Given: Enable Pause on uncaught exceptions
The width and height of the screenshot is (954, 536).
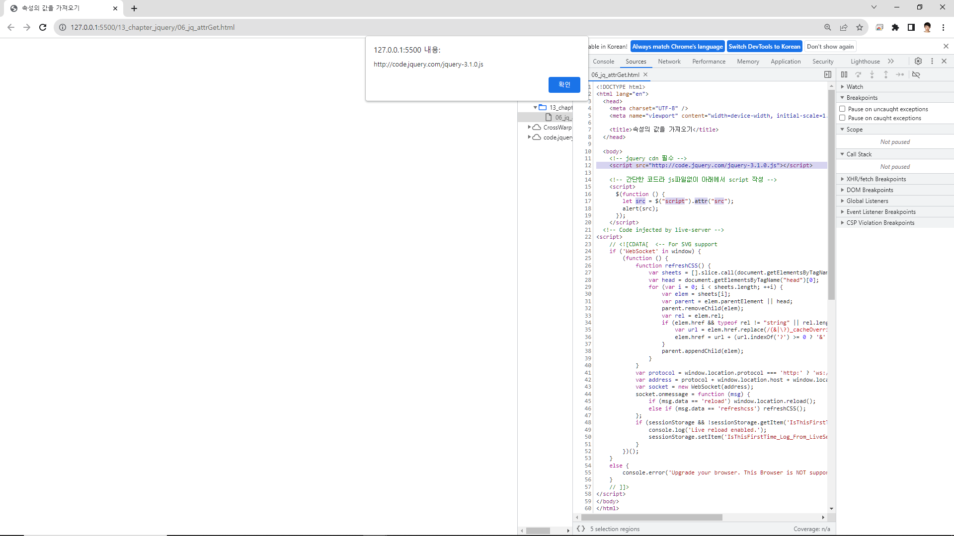Looking at the screenshot, I should (842, 109).
